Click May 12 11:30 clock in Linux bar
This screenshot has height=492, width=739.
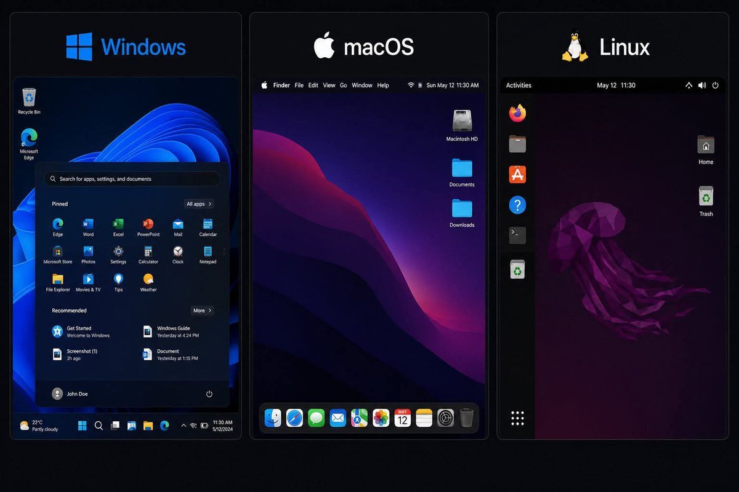coord(616,85)
